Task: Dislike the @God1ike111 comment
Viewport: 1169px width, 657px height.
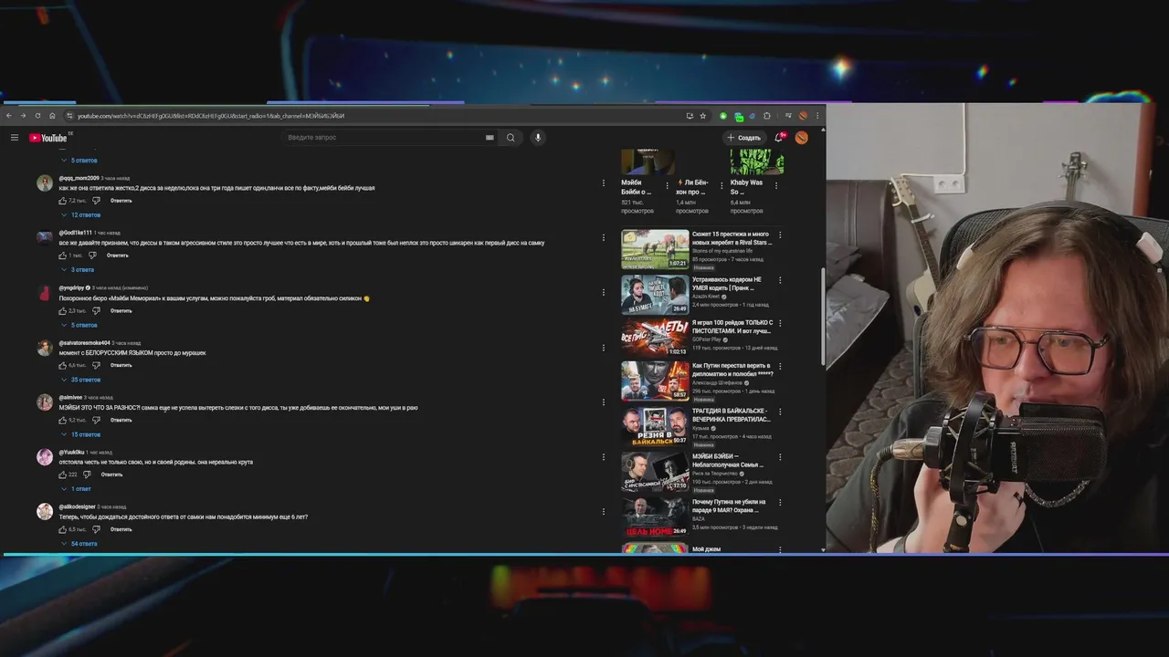Action: [x=92, y=255]
